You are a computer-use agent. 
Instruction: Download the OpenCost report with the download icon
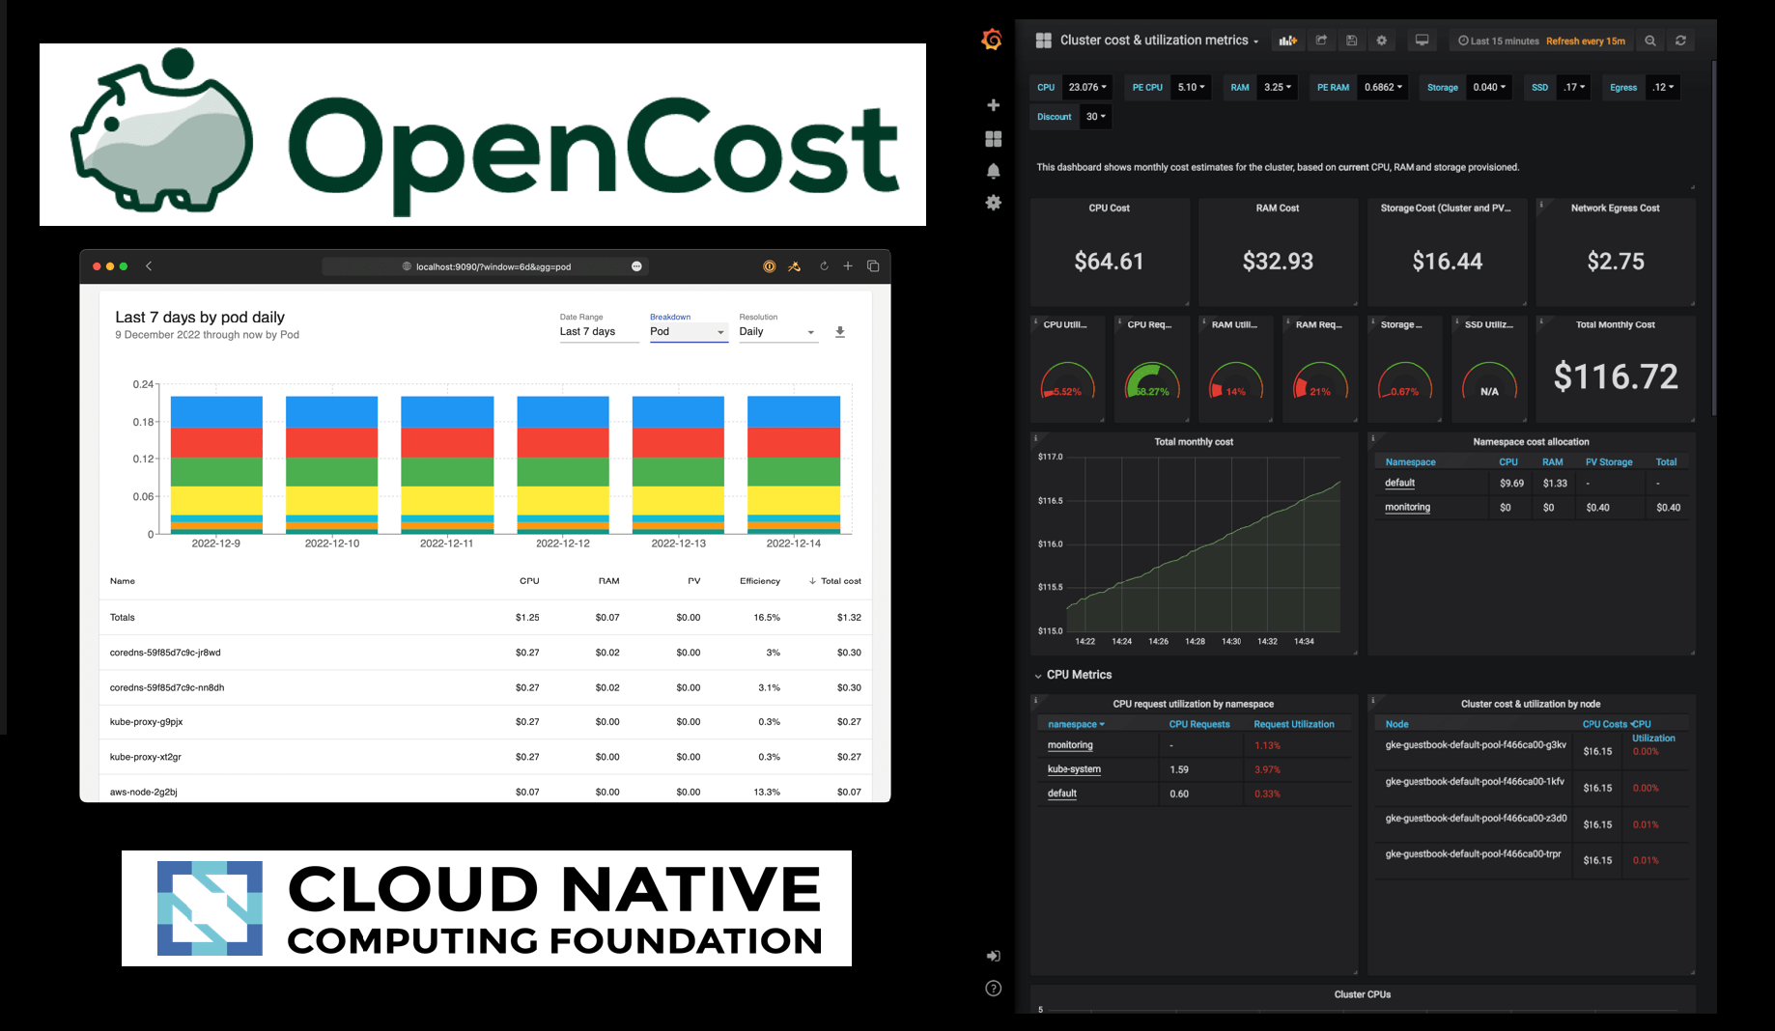[x=840, y=332]
